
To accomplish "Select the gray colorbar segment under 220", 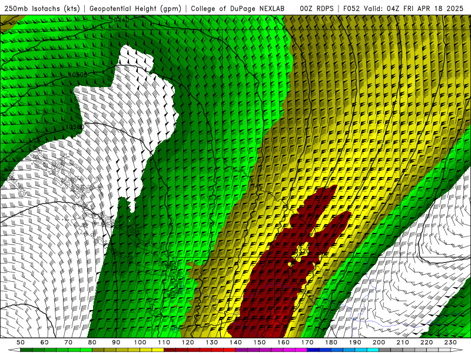I will [420, 350].
